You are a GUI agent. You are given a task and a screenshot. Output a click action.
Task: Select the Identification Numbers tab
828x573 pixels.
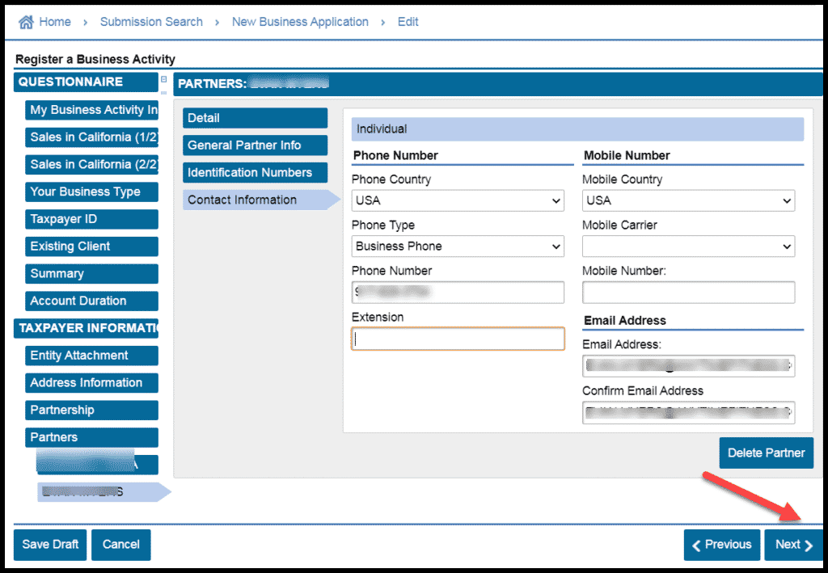pos(255,173)
